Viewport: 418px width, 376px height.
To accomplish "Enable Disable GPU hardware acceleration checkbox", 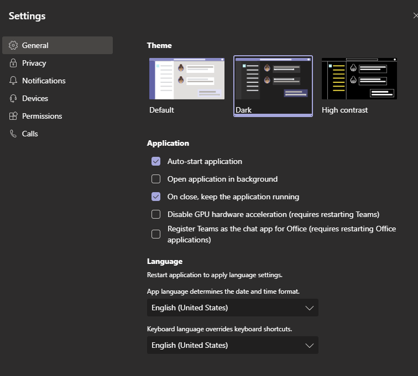I will click(x=156, y=214).
